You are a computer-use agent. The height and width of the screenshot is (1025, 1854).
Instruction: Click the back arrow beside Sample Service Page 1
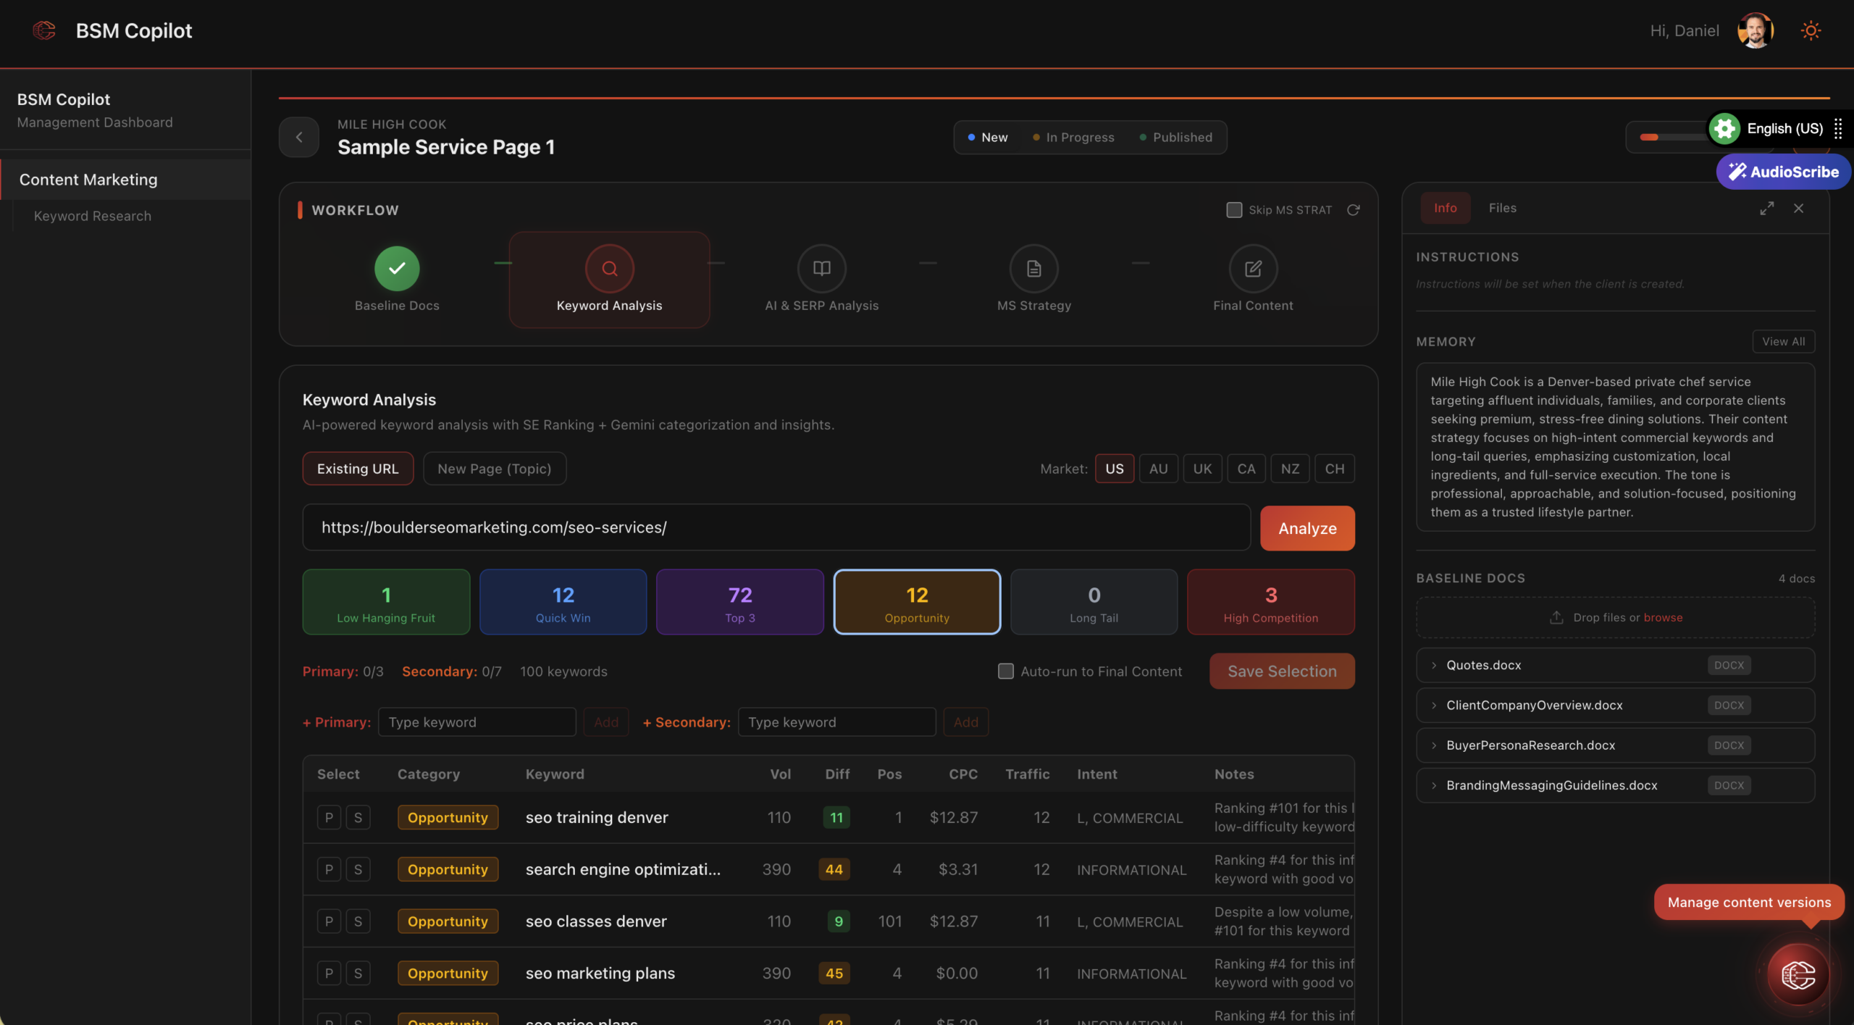[x=299, y=137]
